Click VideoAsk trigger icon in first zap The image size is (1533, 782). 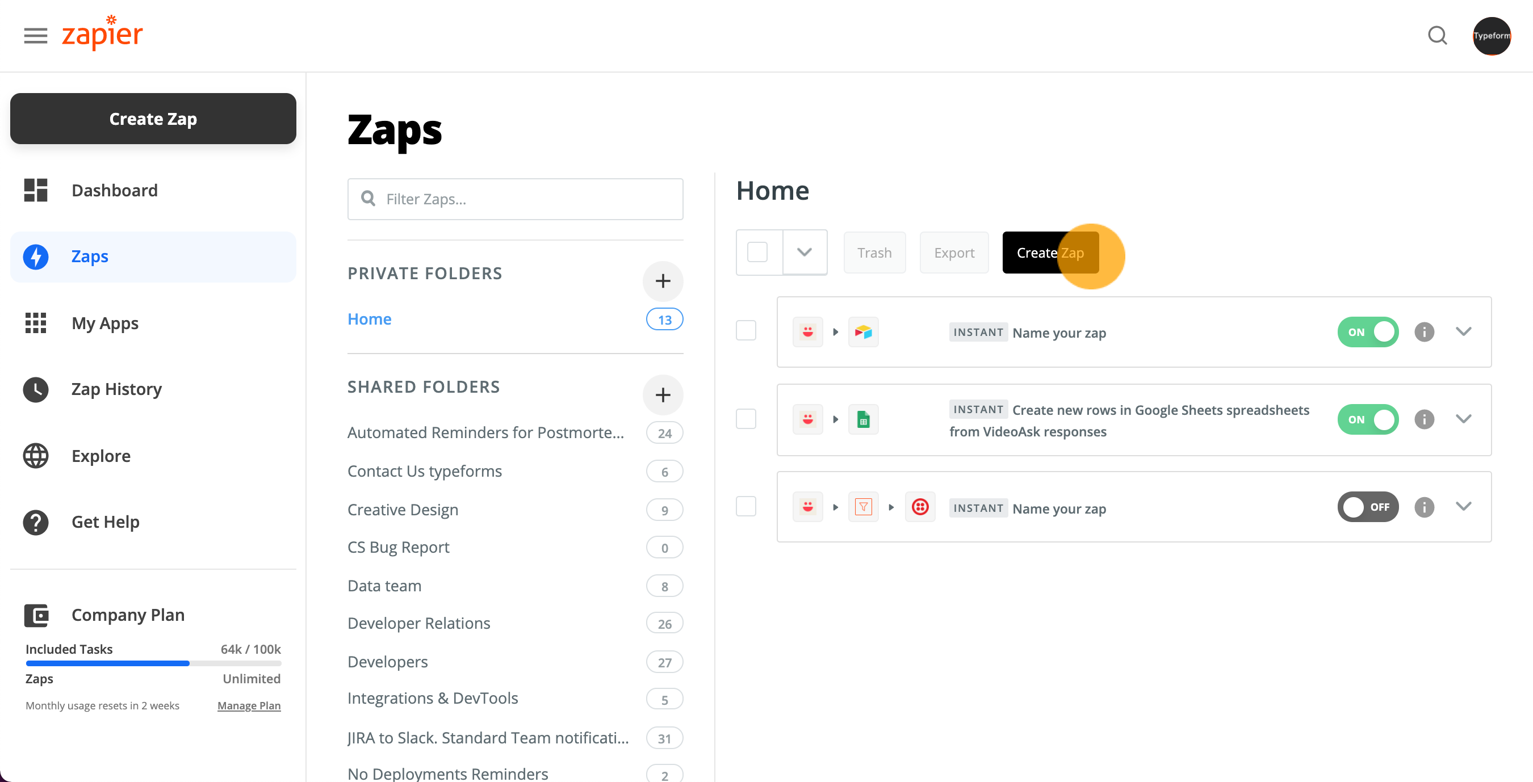tap(807, 332)
